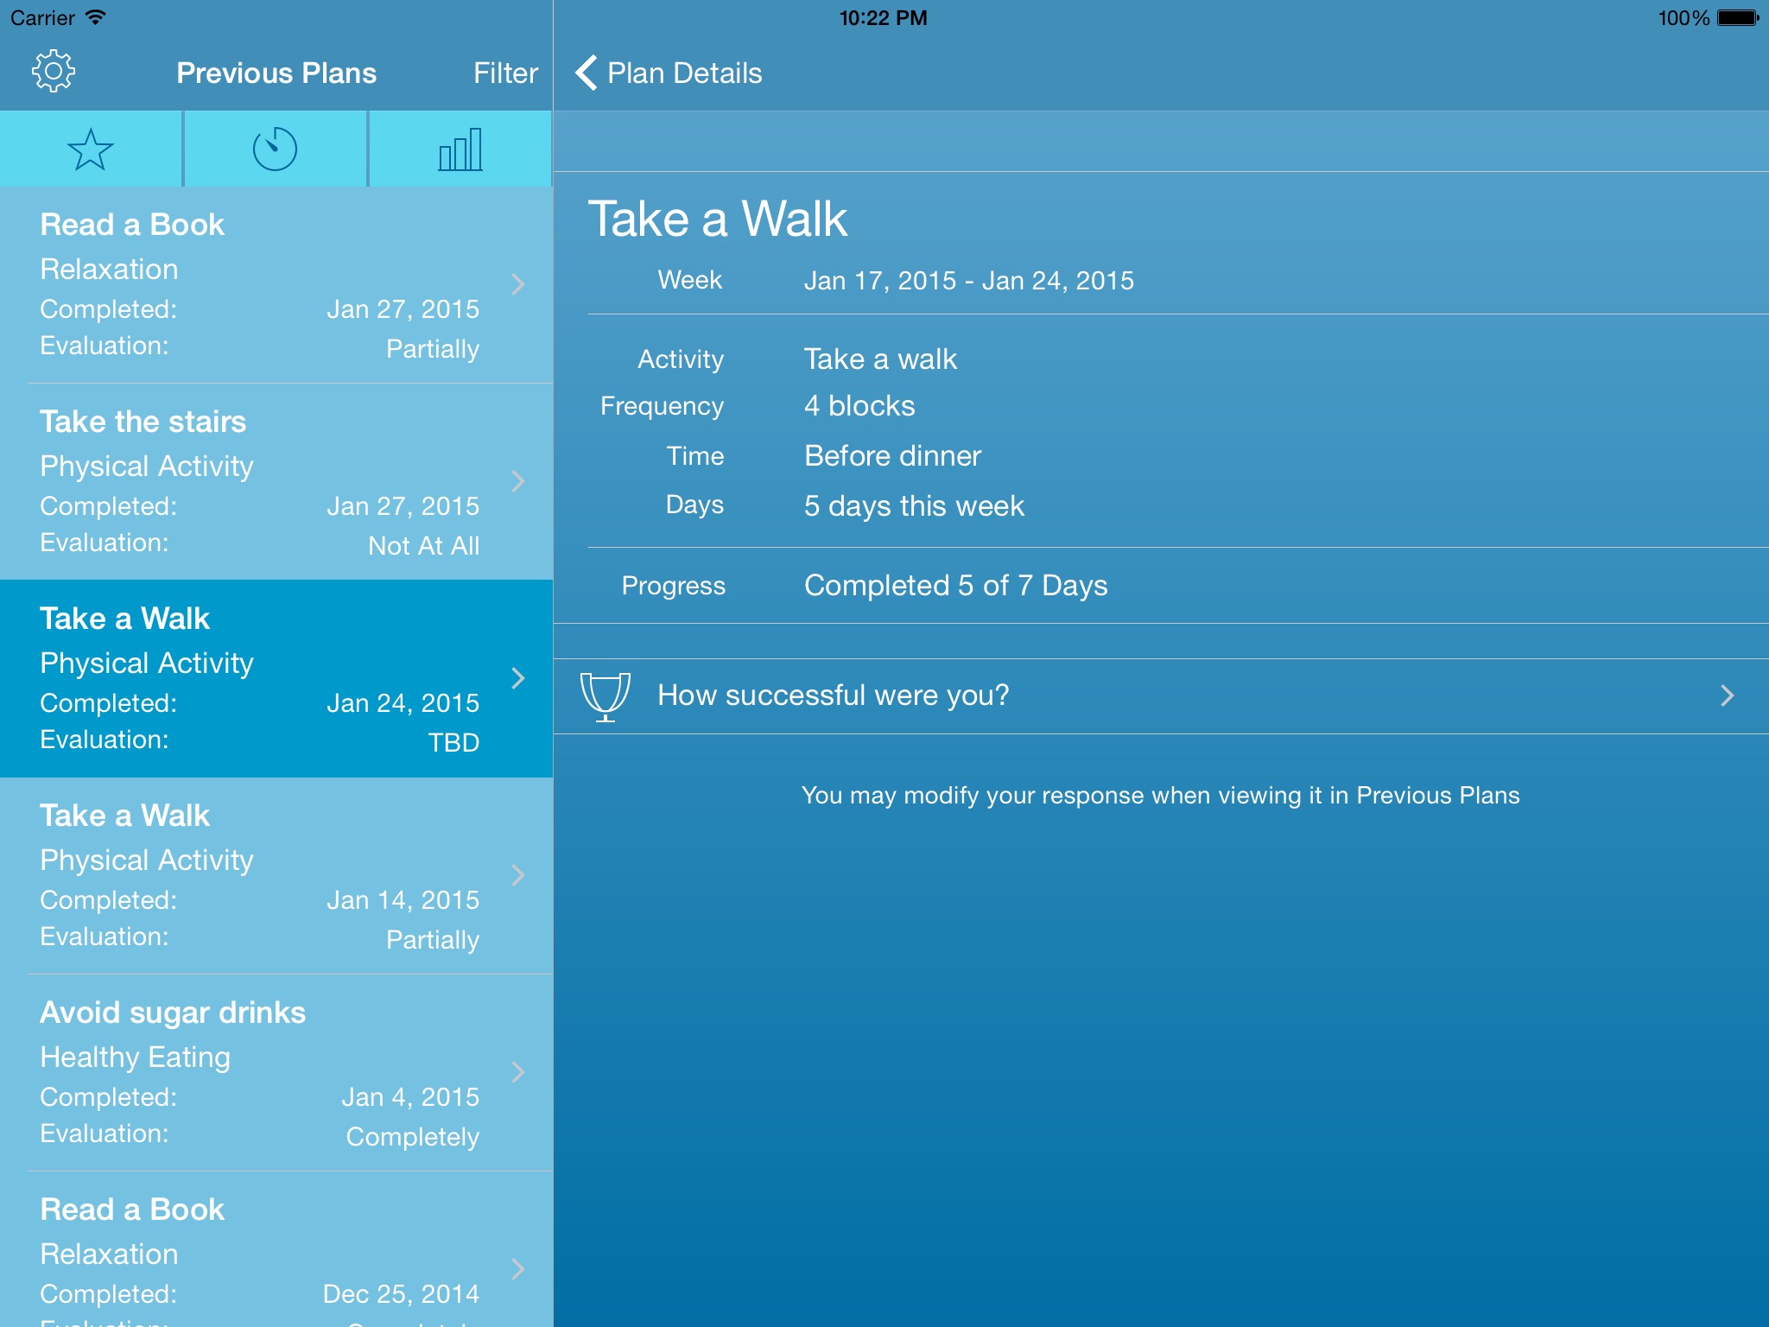Viewport: 1769px width, 1327px height.
Task: Tap the Wi-Fi icon in status bar
Action: click(x=96, y=17)
